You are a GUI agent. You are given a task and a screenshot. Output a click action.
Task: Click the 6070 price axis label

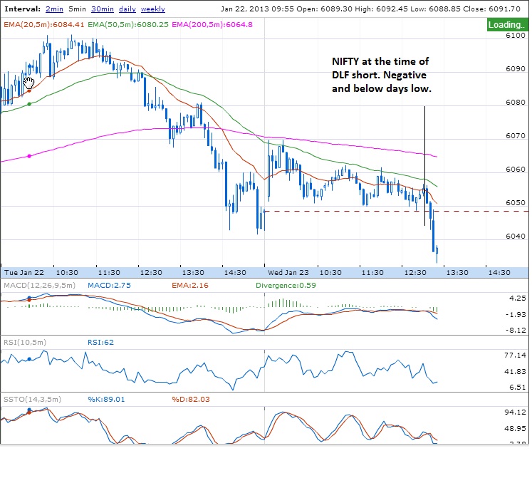click(x=516, y=136)
